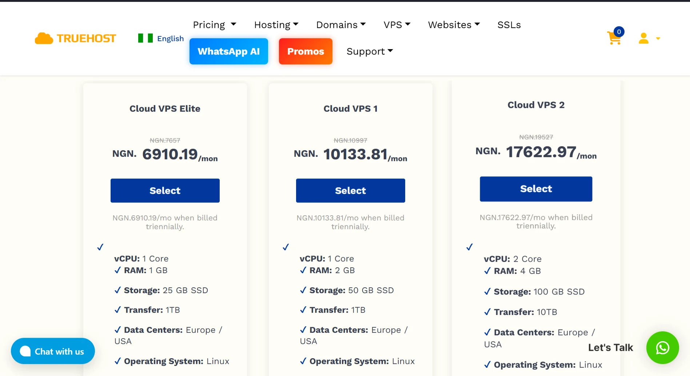Open the user account icon
The width and height of the screenshot is (690, 376).
(x=643, y=38)
